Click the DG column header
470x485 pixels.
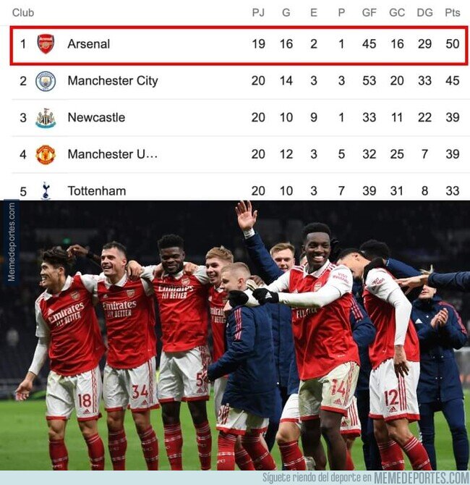(x=424, y=13)
